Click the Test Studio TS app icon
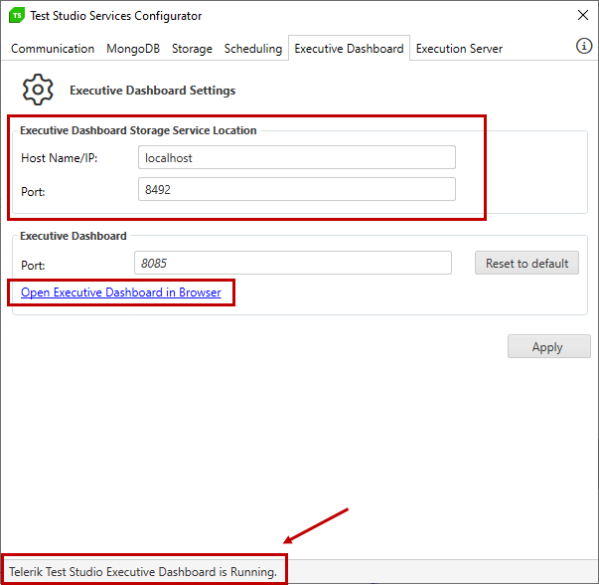 [17, 15]
